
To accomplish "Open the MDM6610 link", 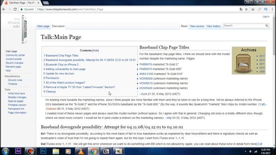I will coord(146,83).
